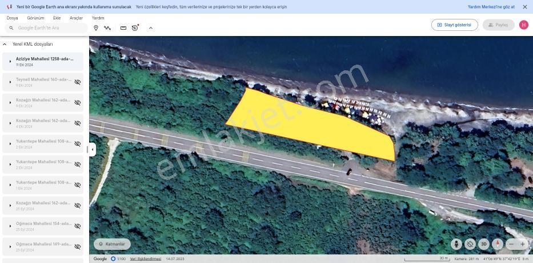Select the Aziziye Mahallesi 1258-ada title text
This screenshot has height=263, width=533.
point(45,59)
